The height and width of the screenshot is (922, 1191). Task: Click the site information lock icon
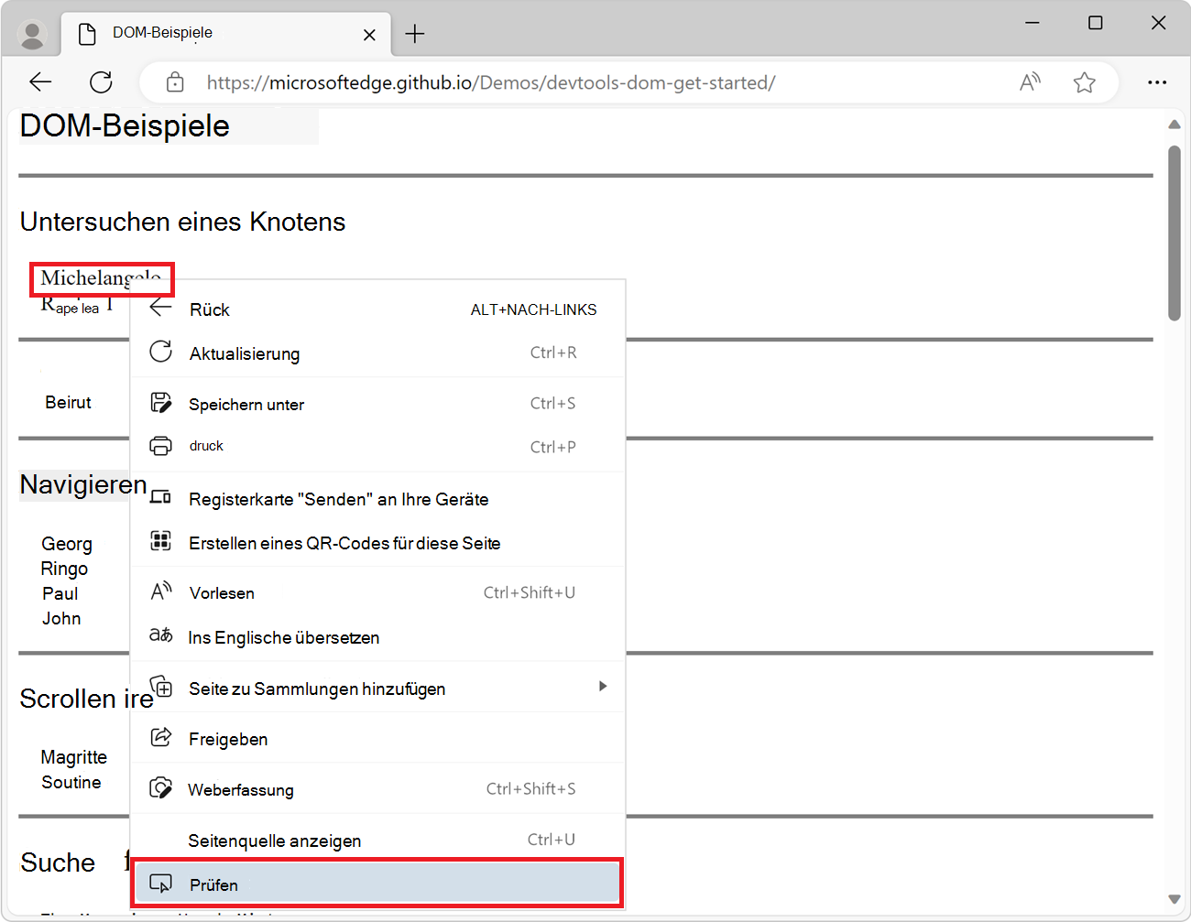click(175, 82)
